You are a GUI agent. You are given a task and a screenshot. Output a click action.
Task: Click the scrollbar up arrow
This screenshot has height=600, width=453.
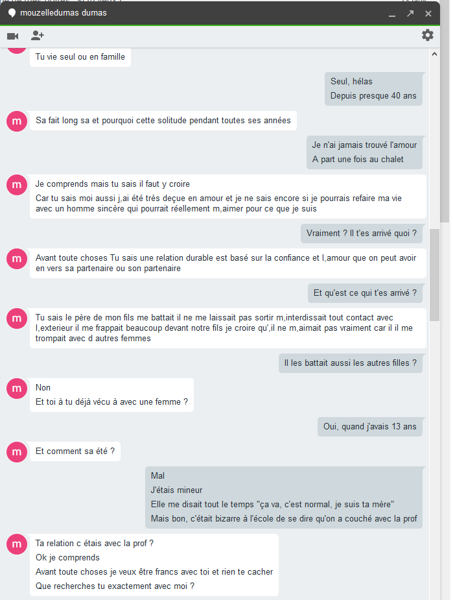(435, 54)
